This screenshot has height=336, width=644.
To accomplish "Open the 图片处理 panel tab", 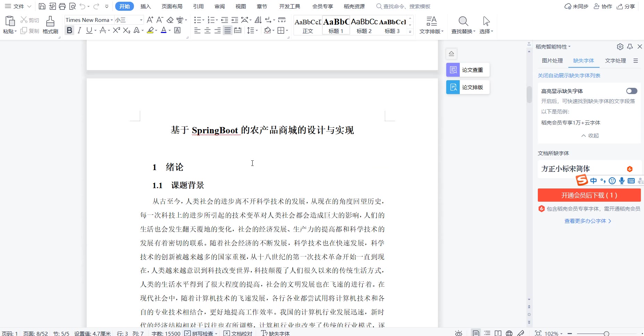I will pyautogui.click(x=552, y=61).
